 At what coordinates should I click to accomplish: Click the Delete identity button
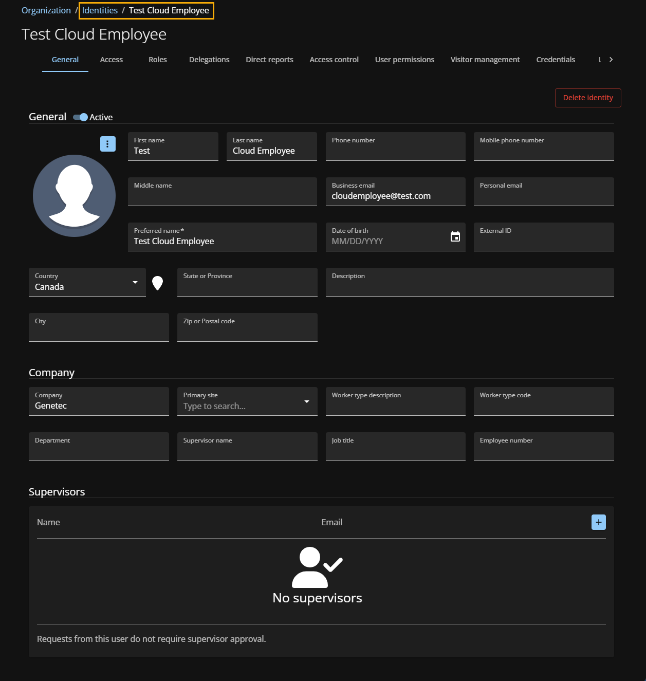point(588,98)
